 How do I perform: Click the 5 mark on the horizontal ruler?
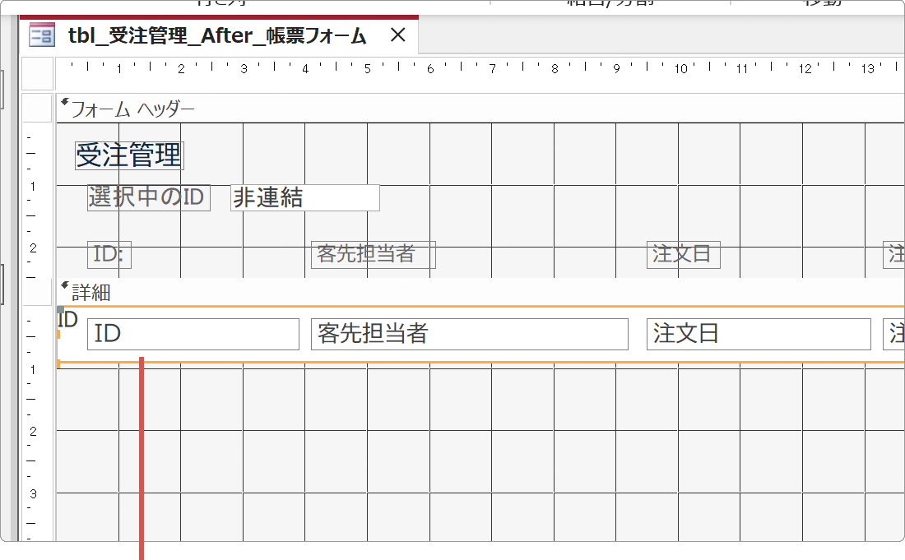coord(367,67)
